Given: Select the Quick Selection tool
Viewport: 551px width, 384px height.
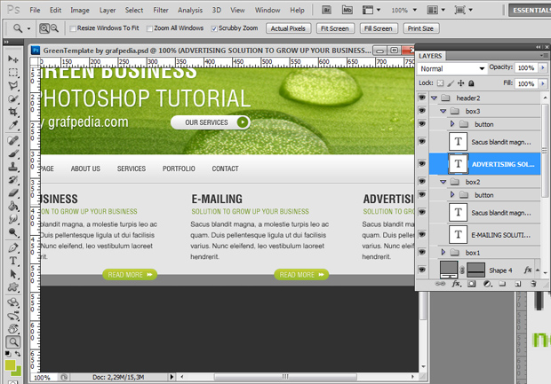Looking at the screenshot, I should [13, 99].
